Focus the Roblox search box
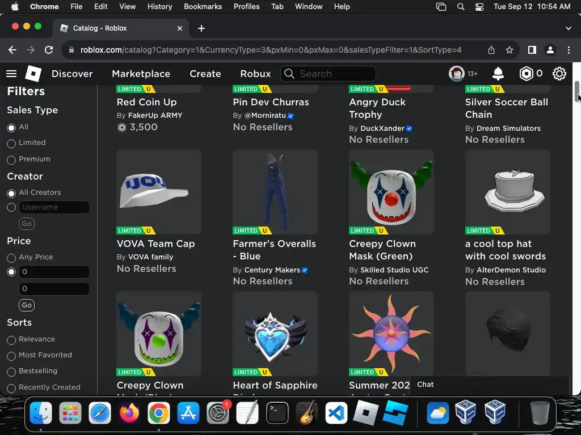The image size is (581, 435). pyautogui.click(x=329, y=74)
